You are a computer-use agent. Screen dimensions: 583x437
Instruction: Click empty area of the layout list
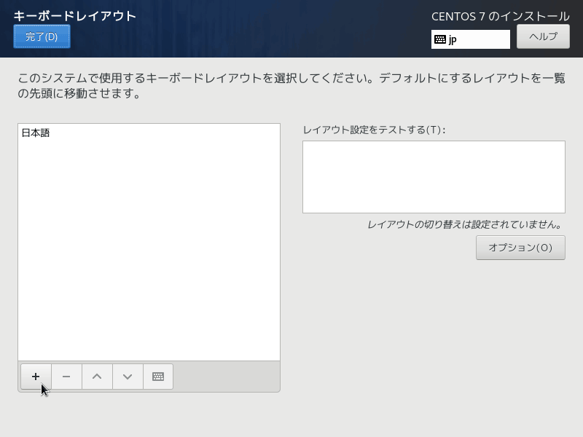pyautogui.click(x=149, y=255)
